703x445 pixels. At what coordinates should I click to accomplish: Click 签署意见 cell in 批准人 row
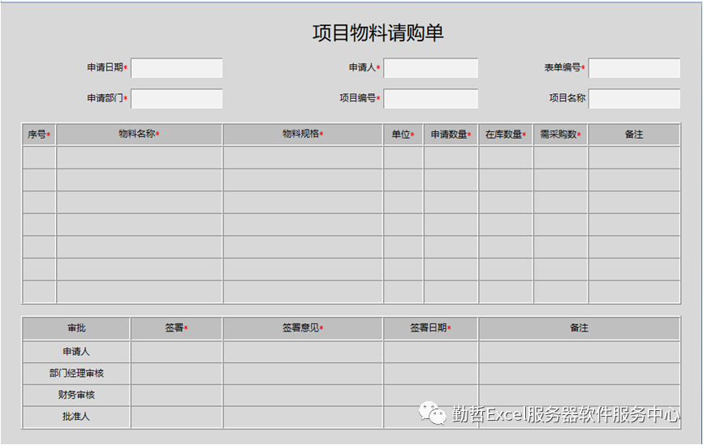coord(303,417)
